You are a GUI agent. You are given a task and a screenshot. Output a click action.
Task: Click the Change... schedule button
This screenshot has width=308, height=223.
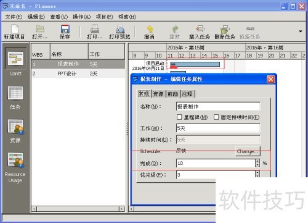click(248, 151)
